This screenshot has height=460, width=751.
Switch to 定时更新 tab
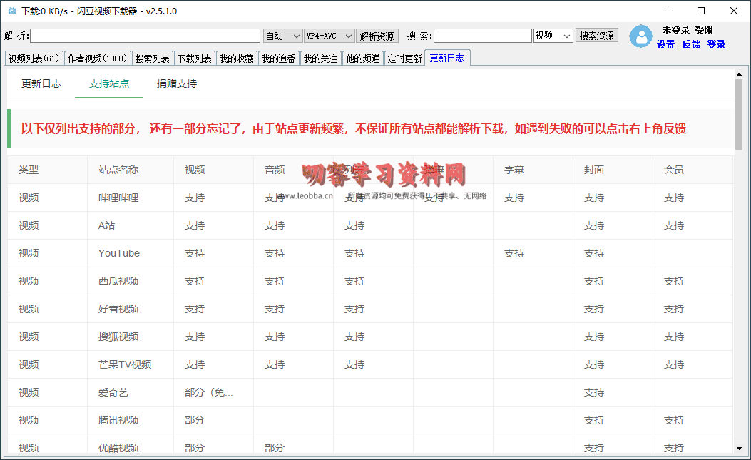coord(404,58)
